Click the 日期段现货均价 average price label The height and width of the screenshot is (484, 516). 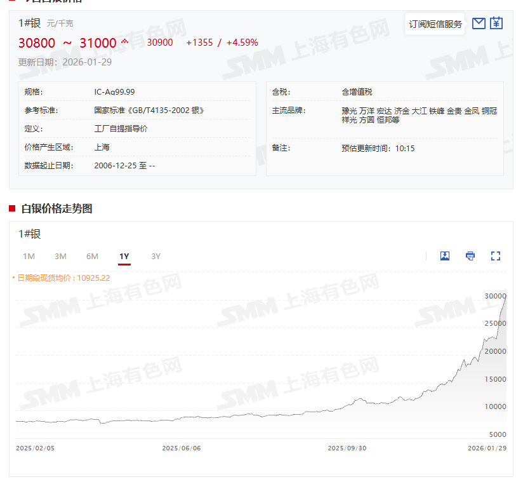(63, 278)
